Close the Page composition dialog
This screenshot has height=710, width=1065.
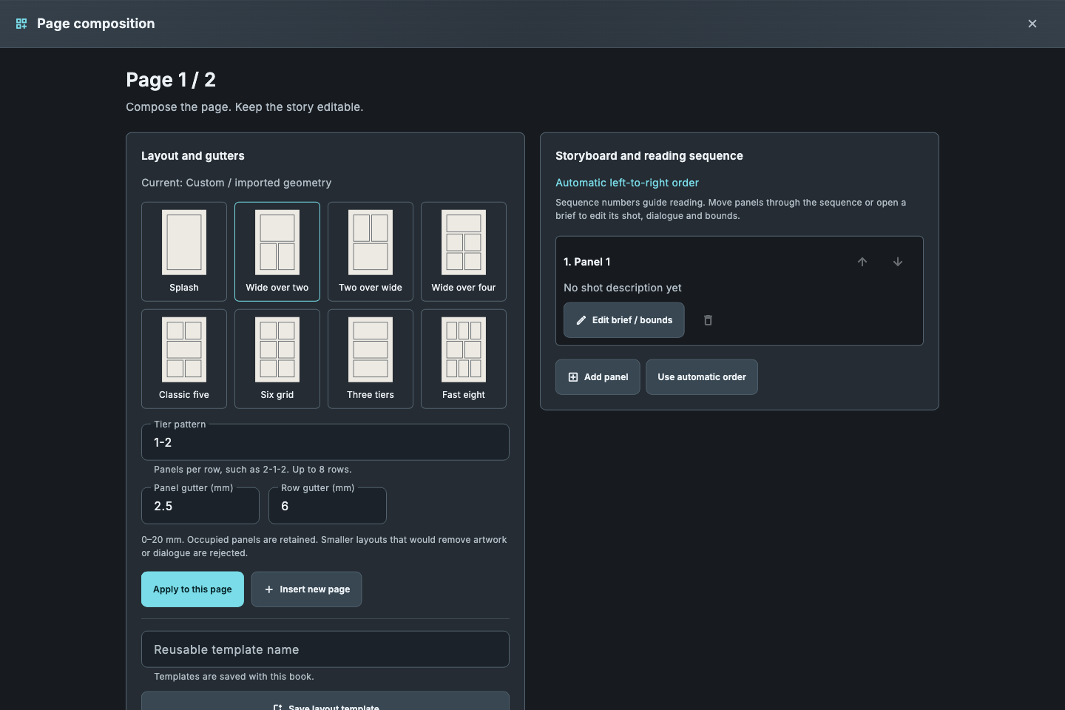[x=1032, y=24]
